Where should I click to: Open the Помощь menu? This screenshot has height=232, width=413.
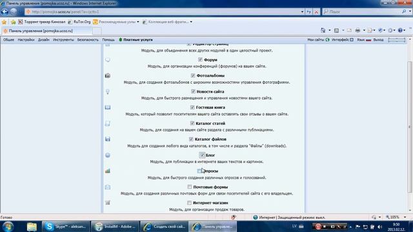tap(108, 40)
